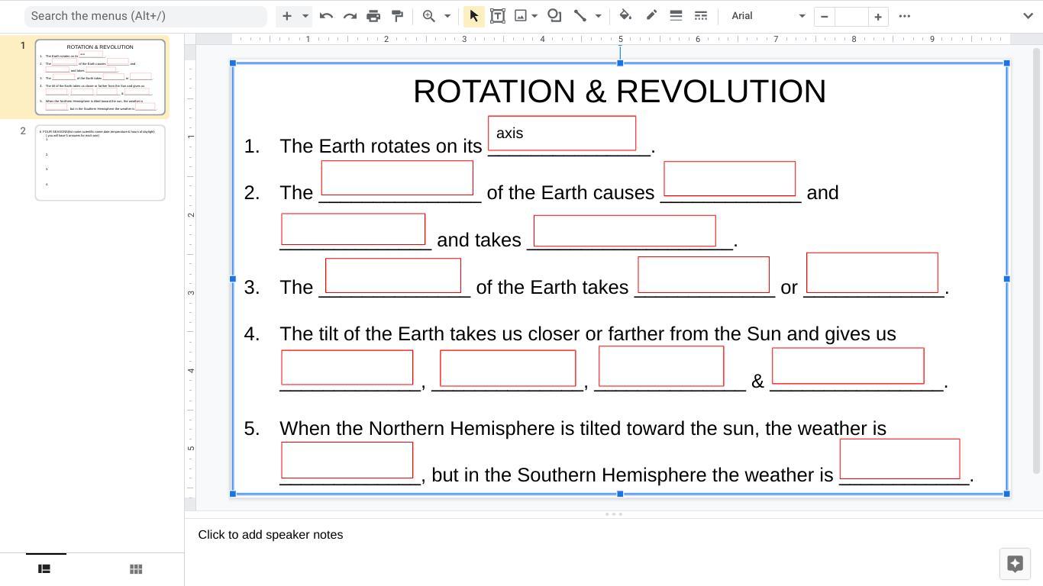Click the Fill color bucket icon
Screen dimensions: 1043x586
(625, 16)
